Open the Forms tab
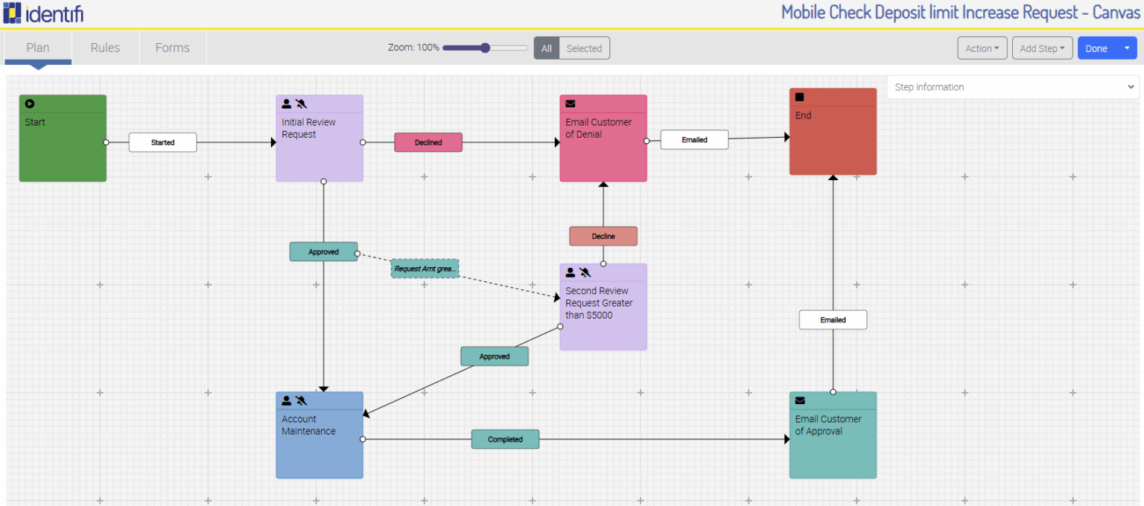Viewport: 1144px width, 506px height. pos(172,48)
